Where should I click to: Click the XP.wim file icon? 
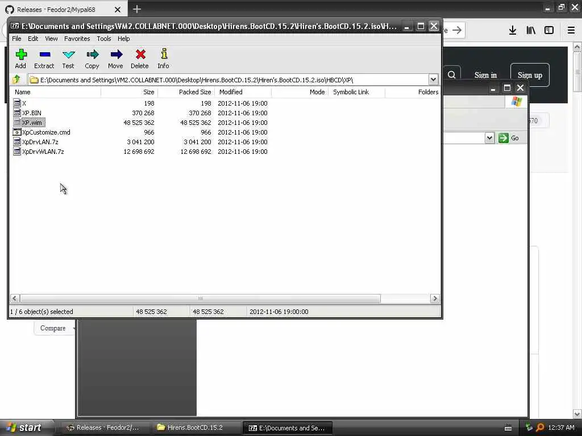(x=16, y=123)
